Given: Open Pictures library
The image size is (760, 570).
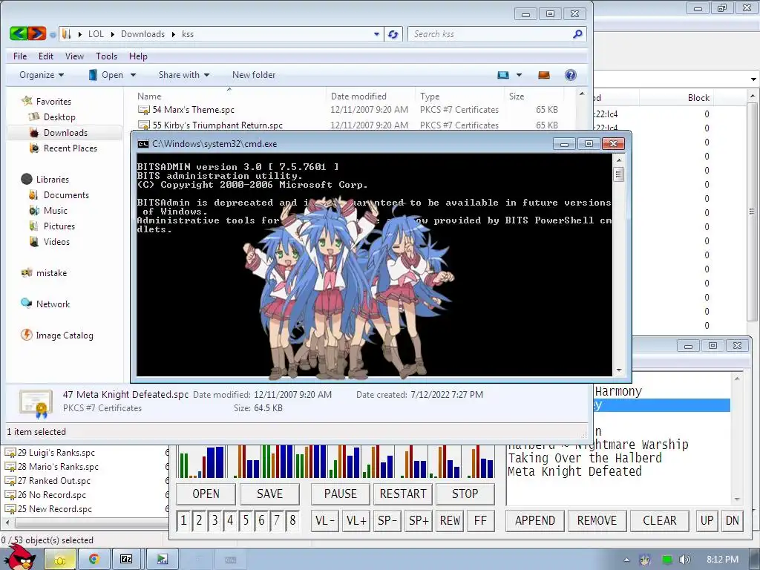Looking at the screenshot, I should tap(59, 226).
